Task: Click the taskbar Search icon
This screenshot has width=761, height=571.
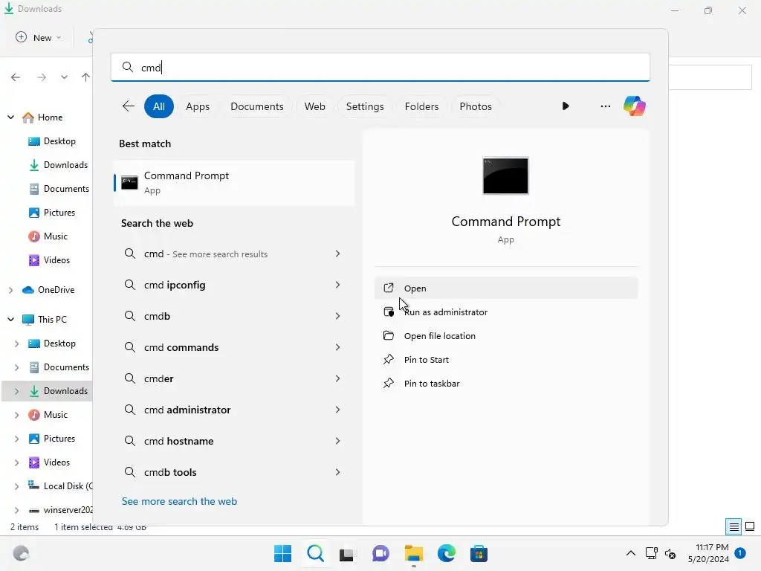Action: coord(315,553)
